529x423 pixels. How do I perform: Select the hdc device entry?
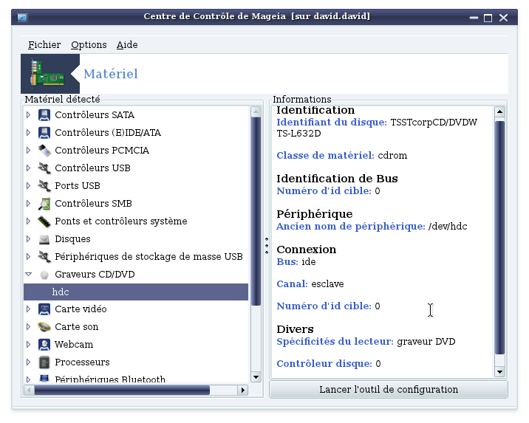coord(136,292)
